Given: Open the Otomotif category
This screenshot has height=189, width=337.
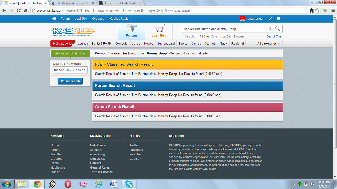Looking at the screenshot, I should [210, 44].
